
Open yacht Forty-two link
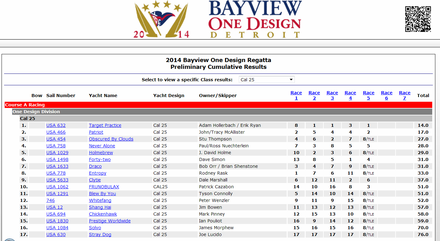point(100,159)
